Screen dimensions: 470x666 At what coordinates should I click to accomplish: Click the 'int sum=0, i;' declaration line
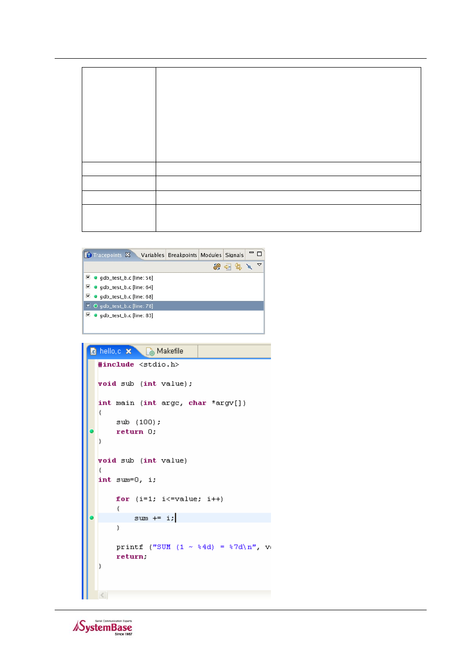click(127, 480)
